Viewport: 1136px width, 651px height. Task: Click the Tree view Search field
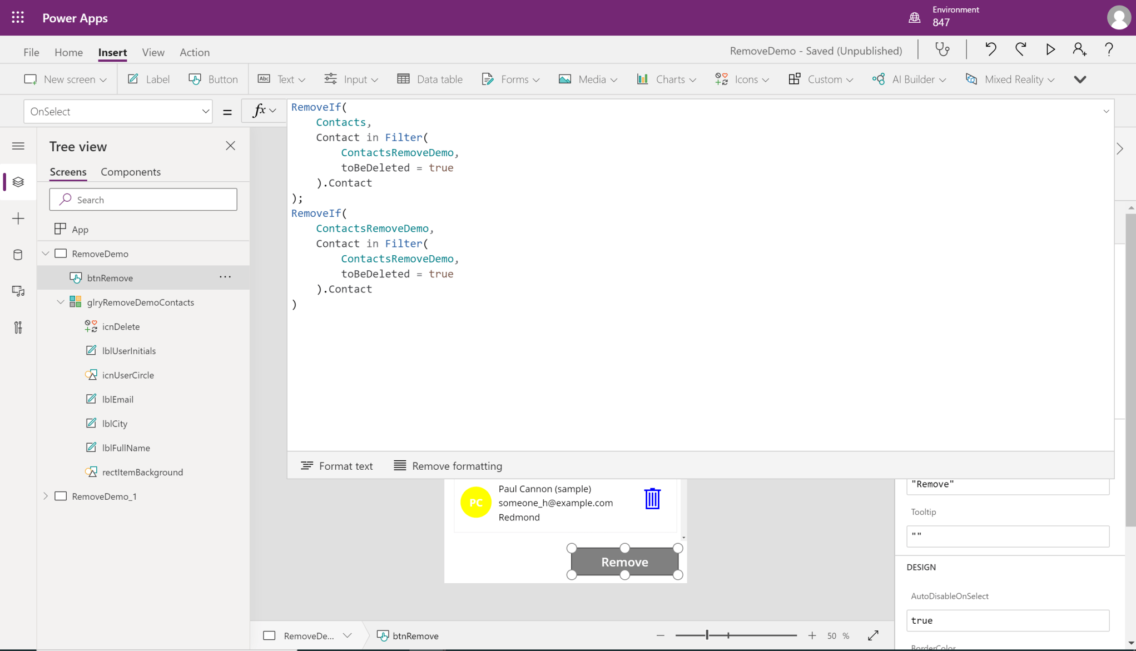[143, 200]
